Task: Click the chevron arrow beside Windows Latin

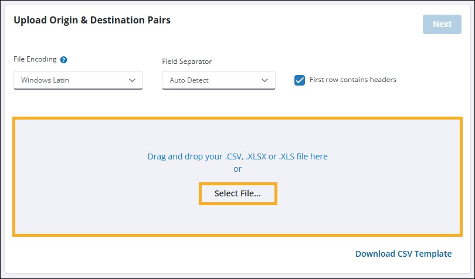Action: click(x=131, y=80)
